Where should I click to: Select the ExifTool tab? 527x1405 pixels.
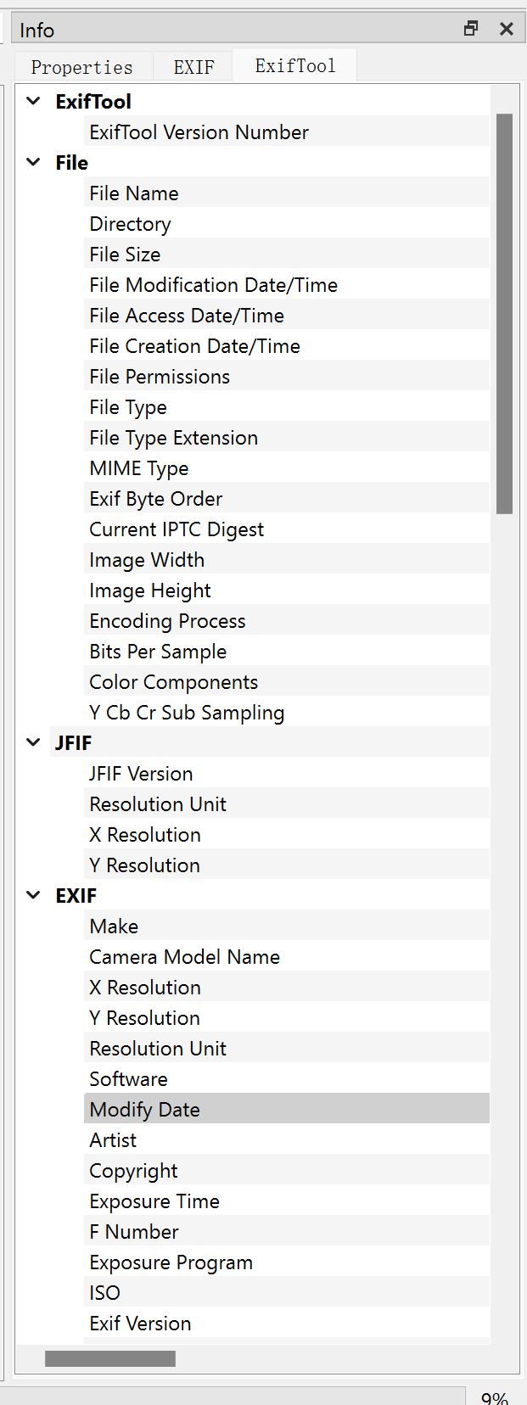click(x=294, y=66)
